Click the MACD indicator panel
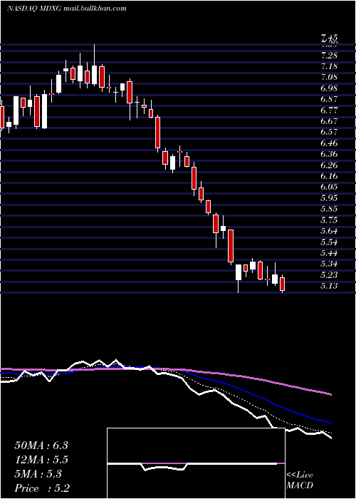Screen dimensions: 356x499 click(196, 463)
